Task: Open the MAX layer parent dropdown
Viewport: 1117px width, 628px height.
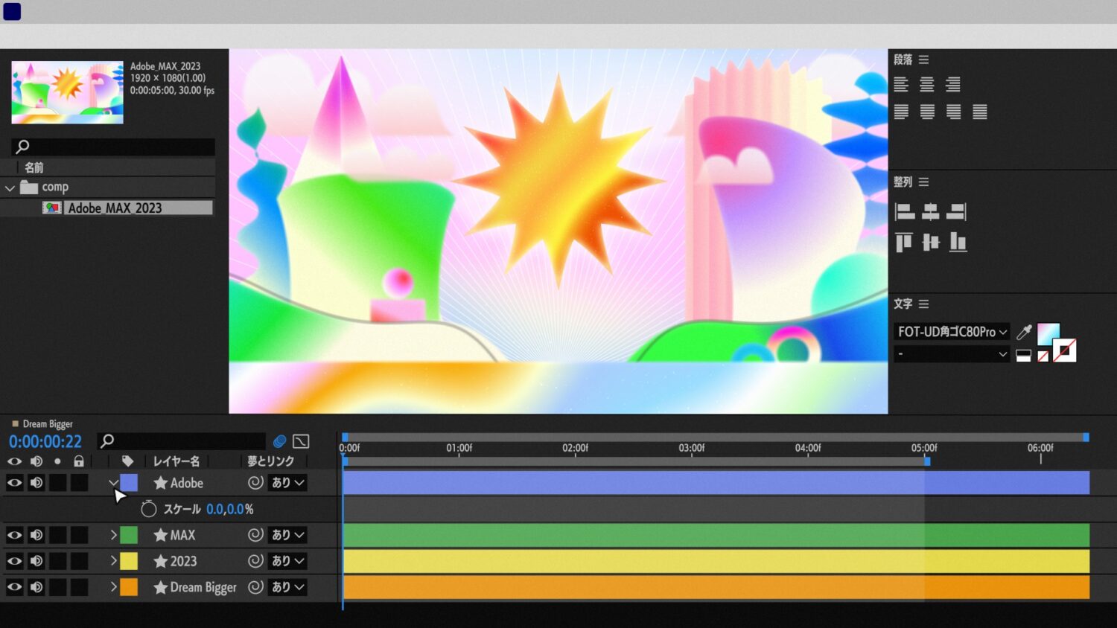Action: tap(287, 535)
